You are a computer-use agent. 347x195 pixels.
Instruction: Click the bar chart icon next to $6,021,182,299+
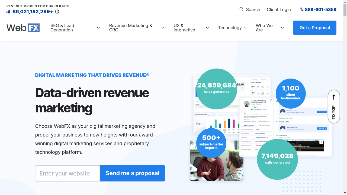point(8,12)
